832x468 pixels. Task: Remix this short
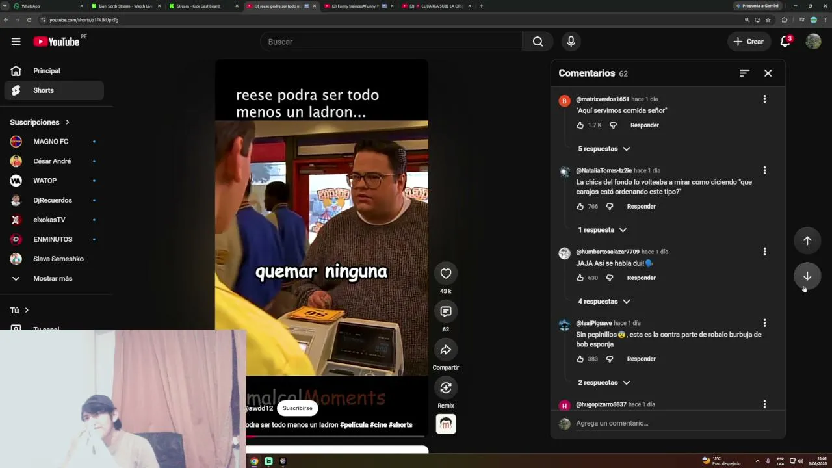point(446,388)
